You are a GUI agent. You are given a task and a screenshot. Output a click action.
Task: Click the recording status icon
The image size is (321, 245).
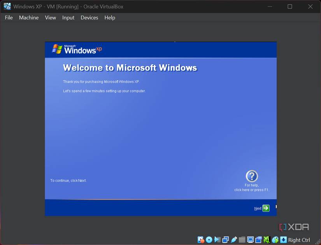click(259, 240)
